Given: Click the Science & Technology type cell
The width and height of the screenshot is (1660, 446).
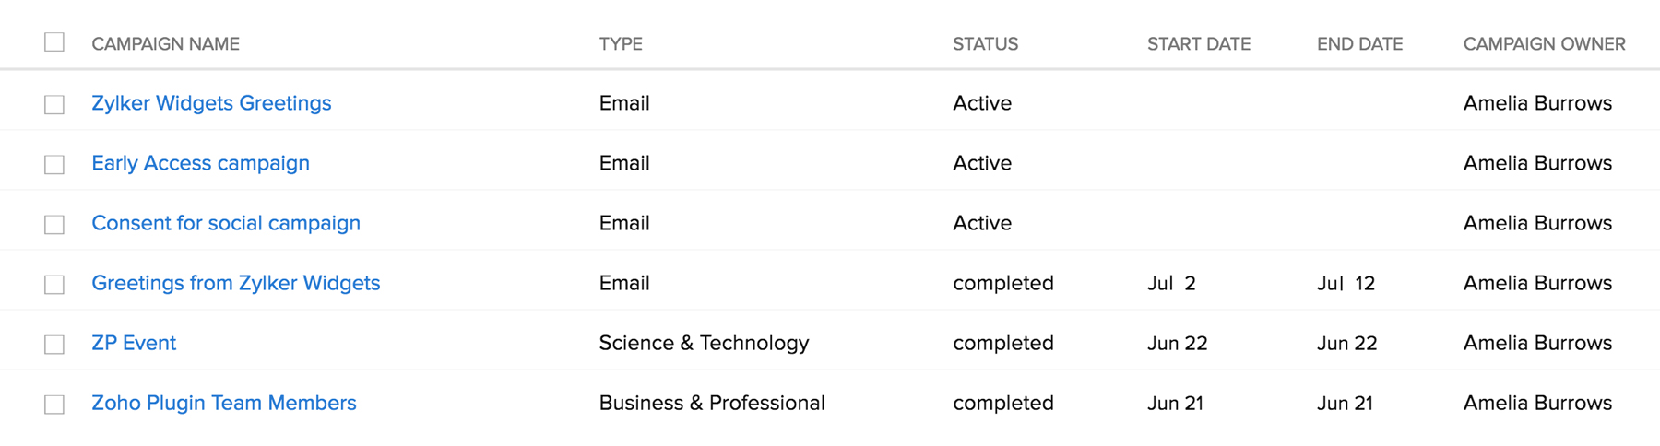Looking at the screenshot, I should tap(704, 343).
